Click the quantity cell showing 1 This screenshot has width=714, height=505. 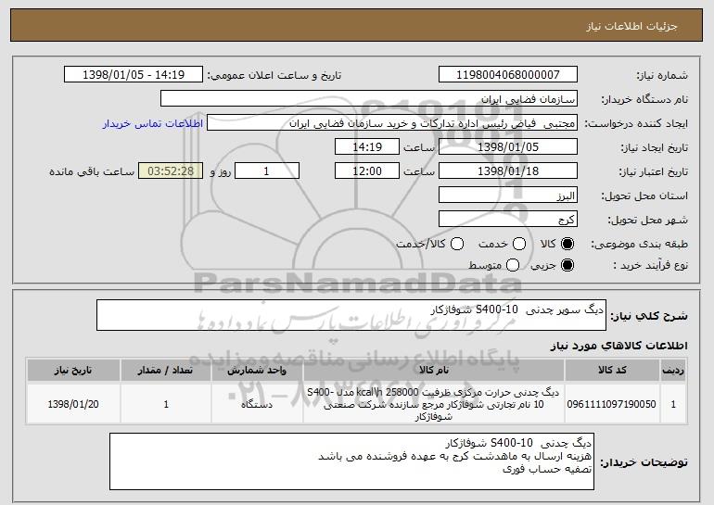[x=166, y=404]
